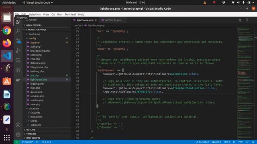Open the Source Control view
This screenshot has width=257, height=144.
click(x=18, y=41)
